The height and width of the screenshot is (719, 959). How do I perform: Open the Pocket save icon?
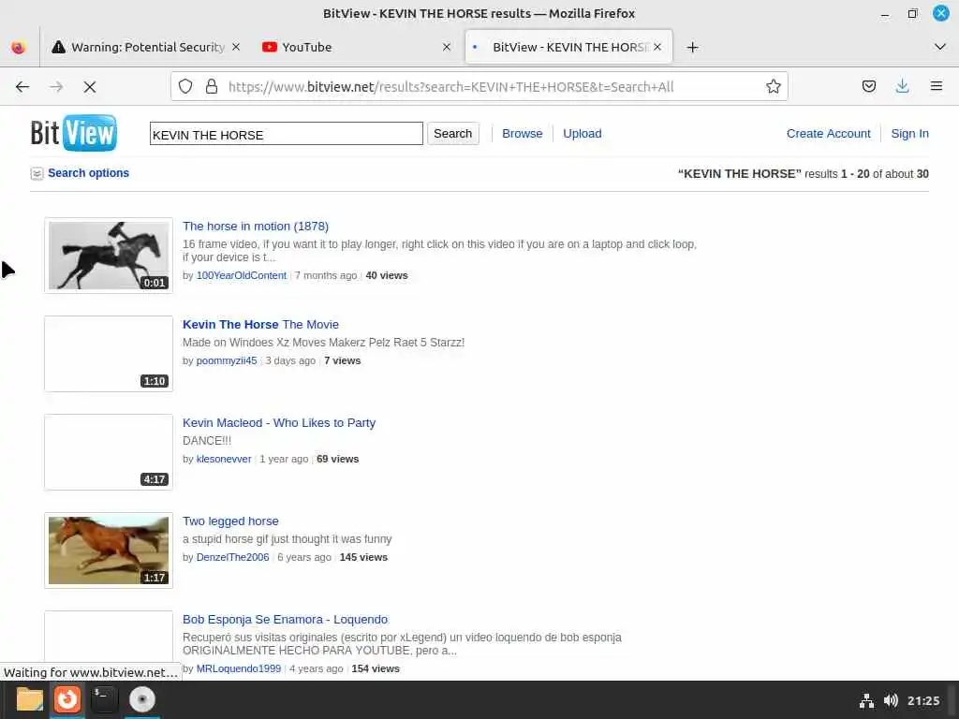(x=868, y=86)
